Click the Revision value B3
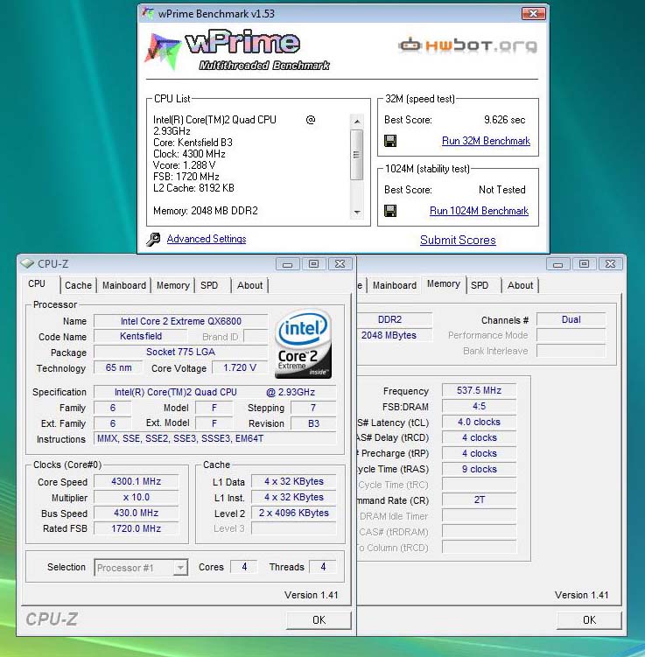Viewport: 645px width, 657px height. pos(313,423)
